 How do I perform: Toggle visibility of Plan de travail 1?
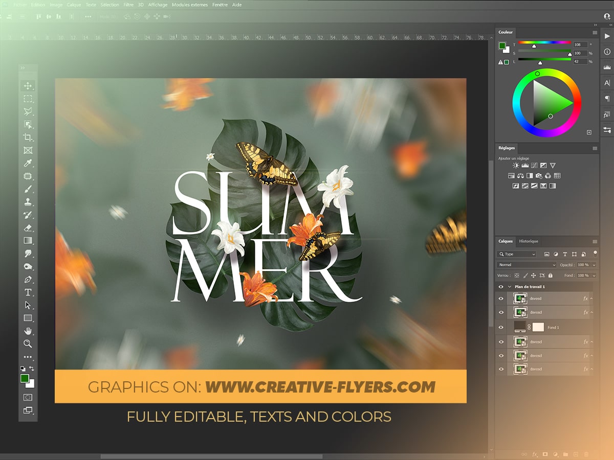click(501, 287)
